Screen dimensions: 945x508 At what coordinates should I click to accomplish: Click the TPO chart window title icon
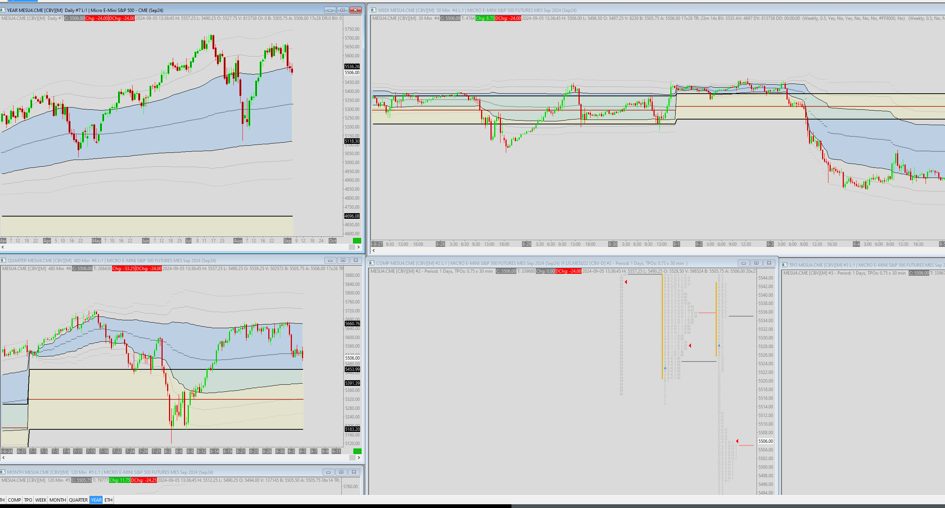point(784,265)
